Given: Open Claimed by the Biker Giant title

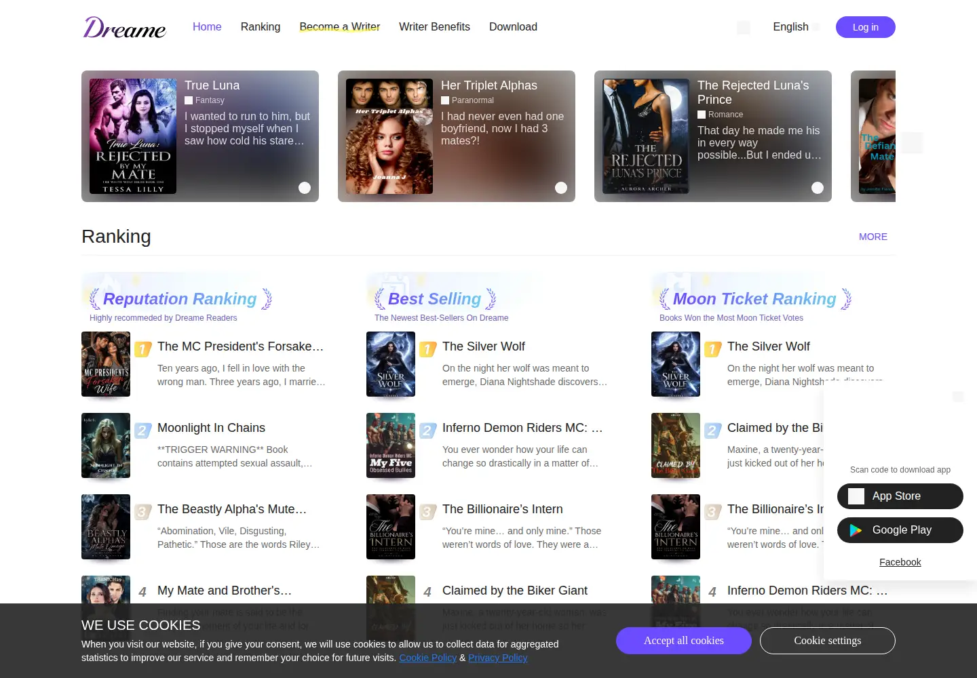Looking at the screenshot, I should pyautogui.click(x=515, y=591).
